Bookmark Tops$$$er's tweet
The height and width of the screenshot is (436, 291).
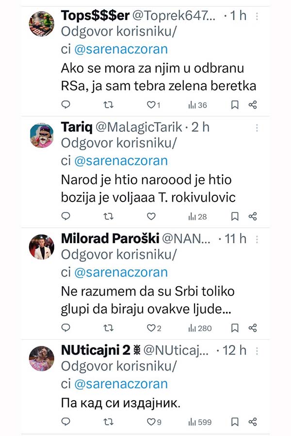point(234,105)
